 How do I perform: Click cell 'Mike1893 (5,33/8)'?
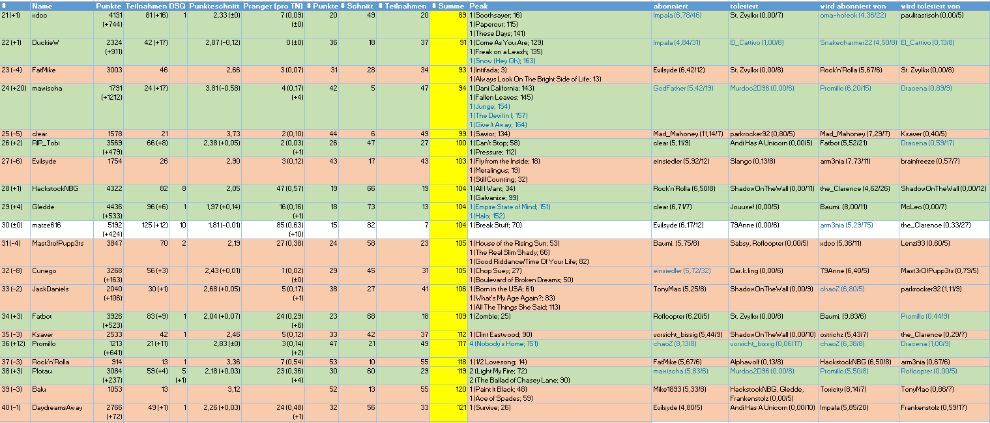(x=679, y=389)
